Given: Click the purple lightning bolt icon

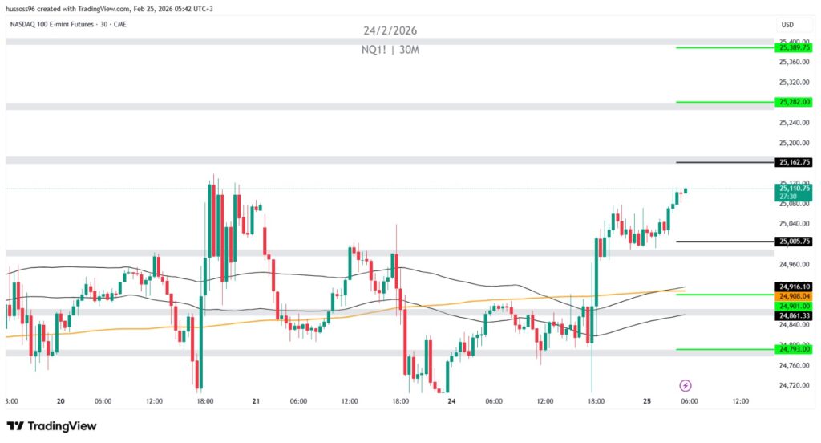Looking at the screenshot, I should point(686,386).
